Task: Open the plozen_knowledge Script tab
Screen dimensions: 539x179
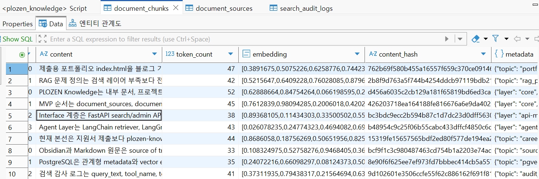Action: [x=44, y=8]
